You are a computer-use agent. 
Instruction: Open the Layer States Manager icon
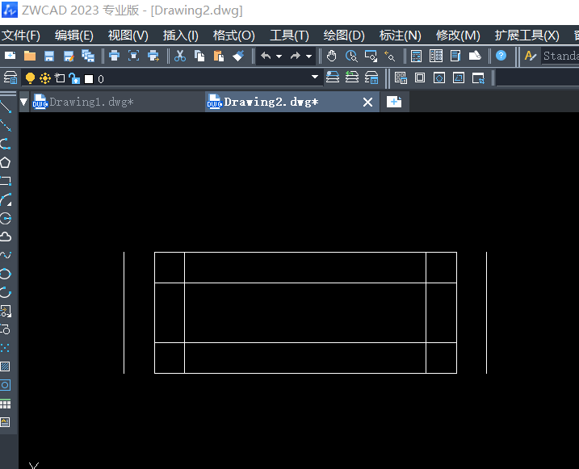[x=371, y=77]
